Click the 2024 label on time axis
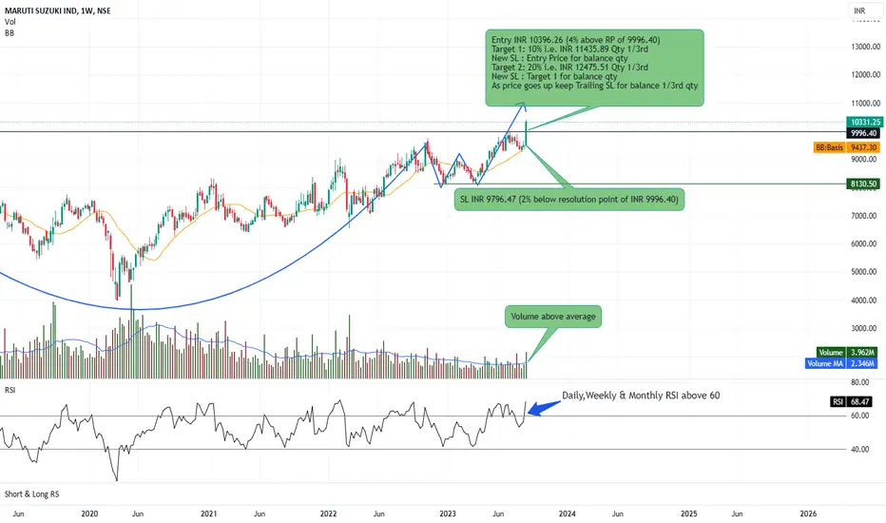This screenshot has width=886, height=523. (567, 513)
